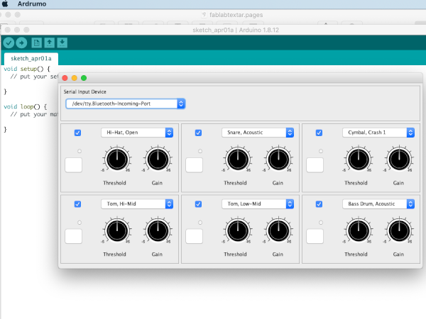Click the hit indicator light in Cymbal panel
Viewport: 426px width, 319px height.
coord(321,151)
